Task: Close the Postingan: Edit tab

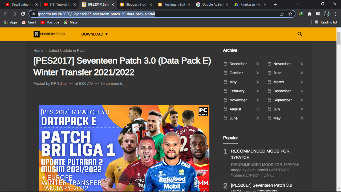Action: (189, 5)
